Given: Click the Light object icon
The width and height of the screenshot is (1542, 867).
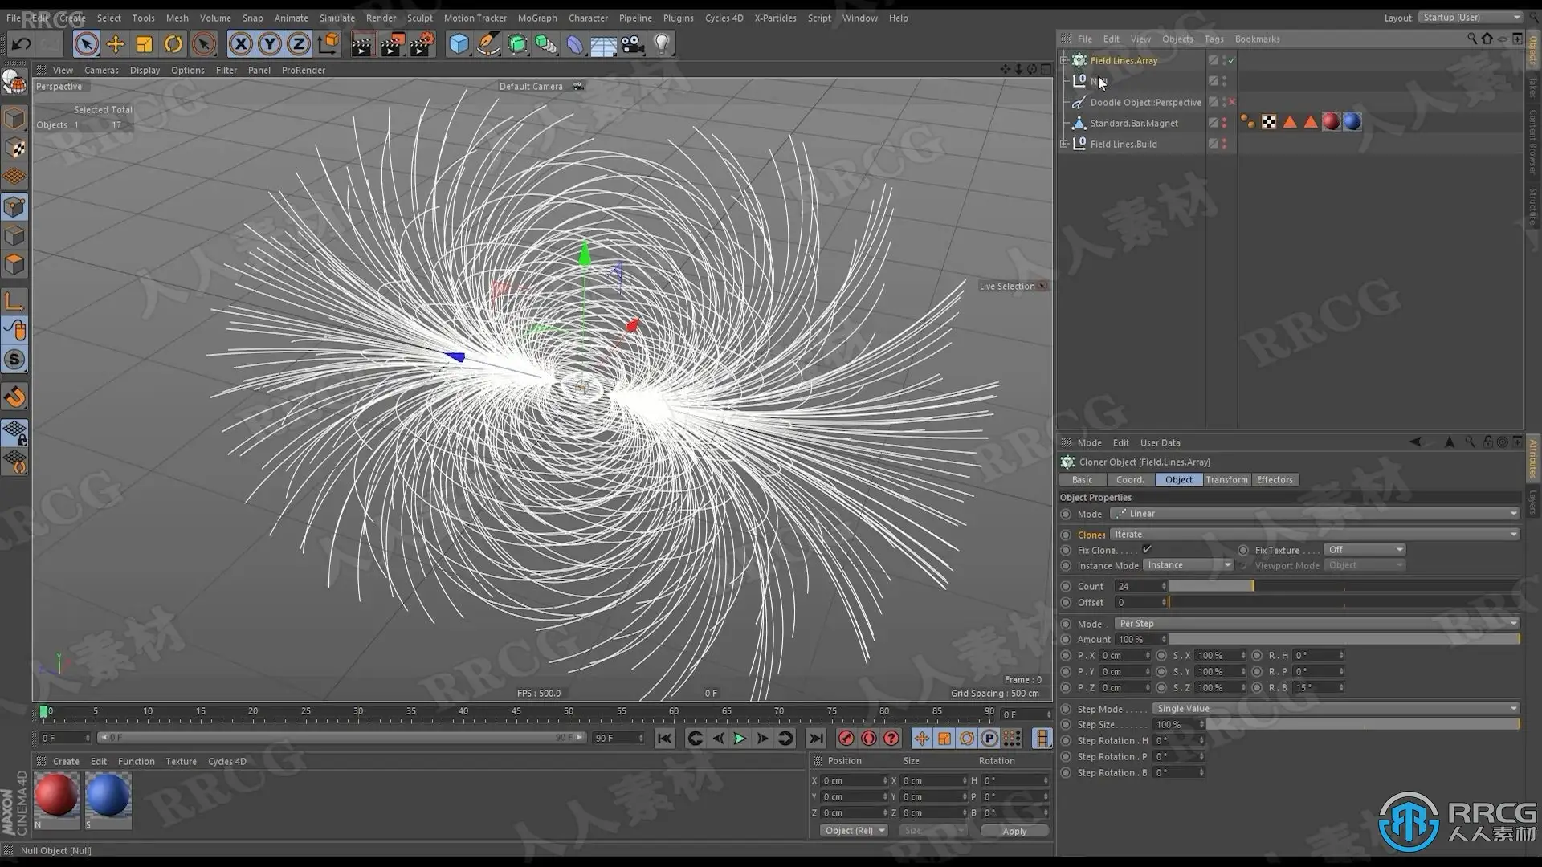Looking at the screenshot, I should pyautogui.click(x=662, y=44).
